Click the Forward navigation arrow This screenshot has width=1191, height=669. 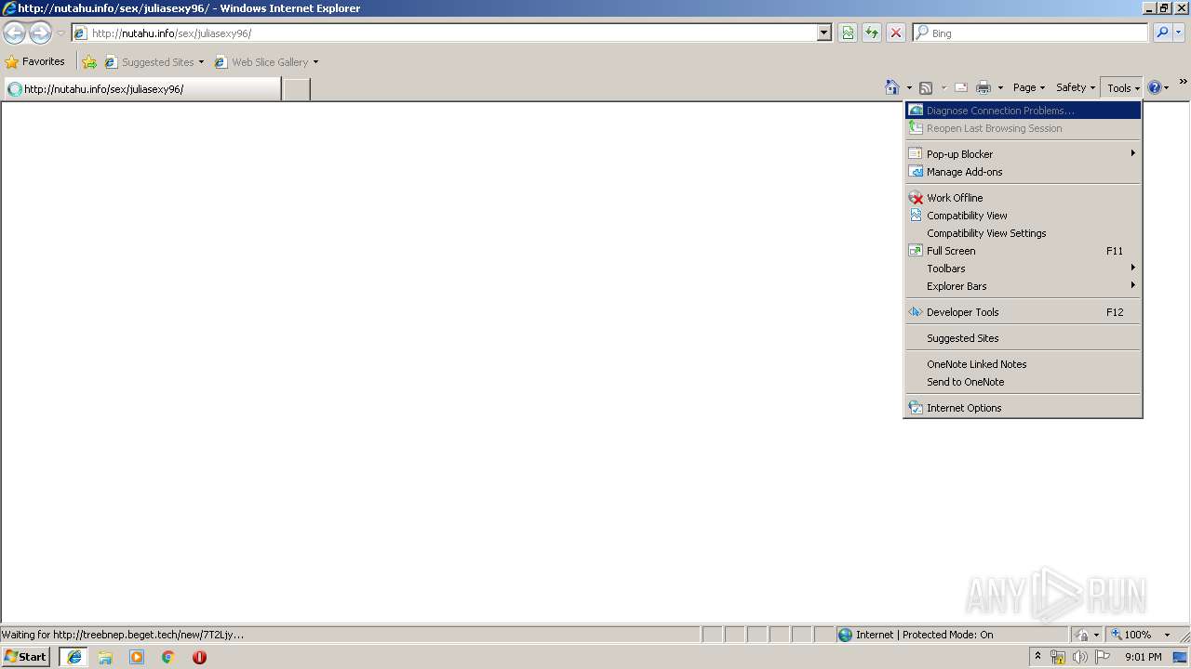coord(40,33)
